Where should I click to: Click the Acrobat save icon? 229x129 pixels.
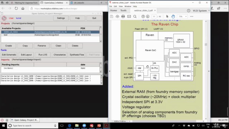pos(112,16)
